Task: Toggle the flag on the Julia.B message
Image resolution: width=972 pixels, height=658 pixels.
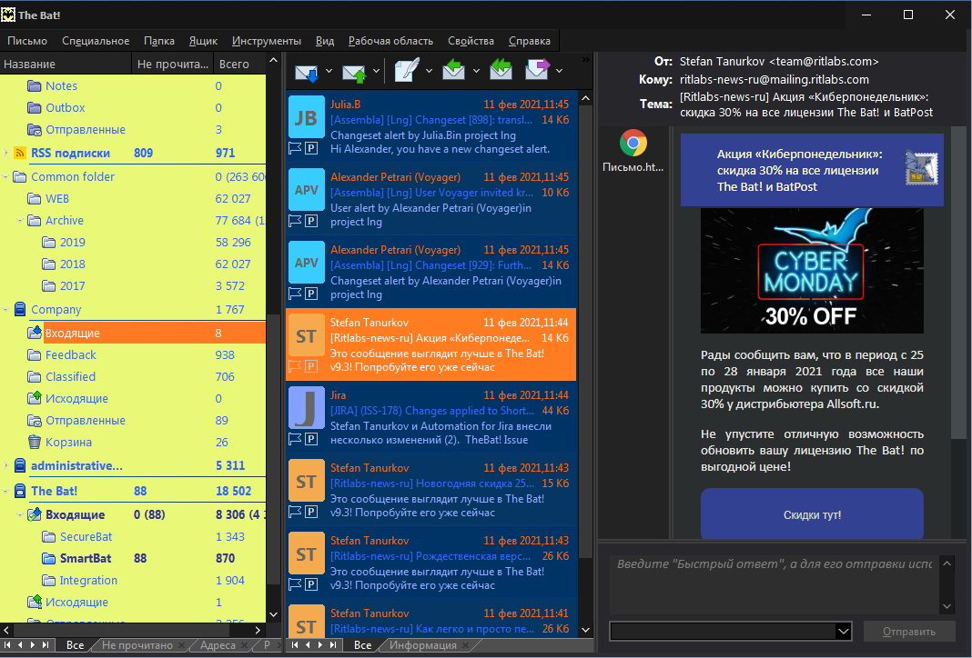Action: point(295,148)
